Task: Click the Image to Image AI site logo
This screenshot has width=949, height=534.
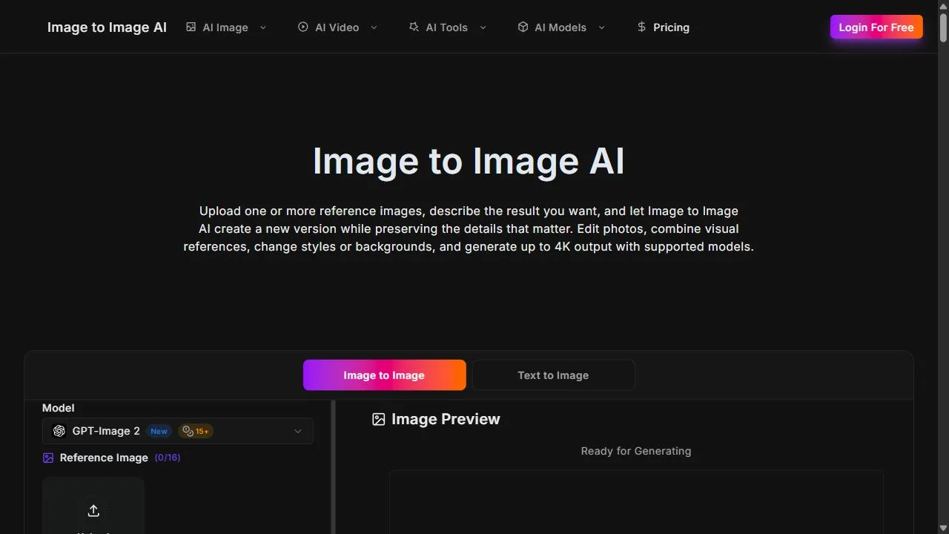Action: pyautogui.click(x=107, y=27)
